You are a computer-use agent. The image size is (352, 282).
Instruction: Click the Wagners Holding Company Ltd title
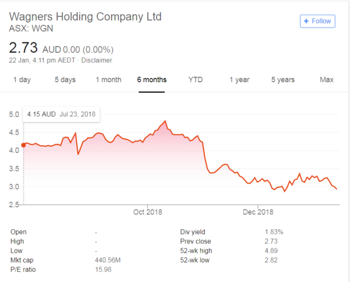tap(85, 16)
